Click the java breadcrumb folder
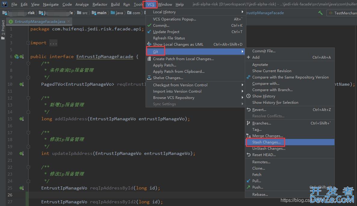357x206 pixels. click(117, 13)
